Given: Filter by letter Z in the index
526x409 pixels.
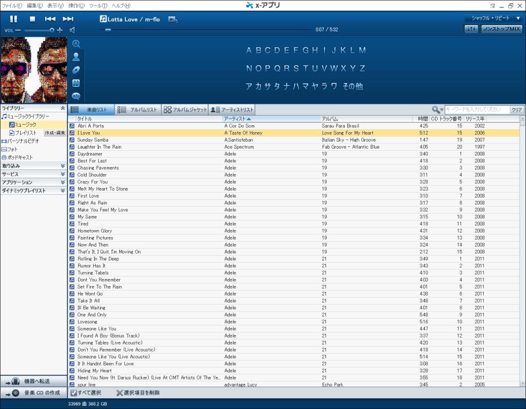Looking at the screenshot, I should pos(362,69).
